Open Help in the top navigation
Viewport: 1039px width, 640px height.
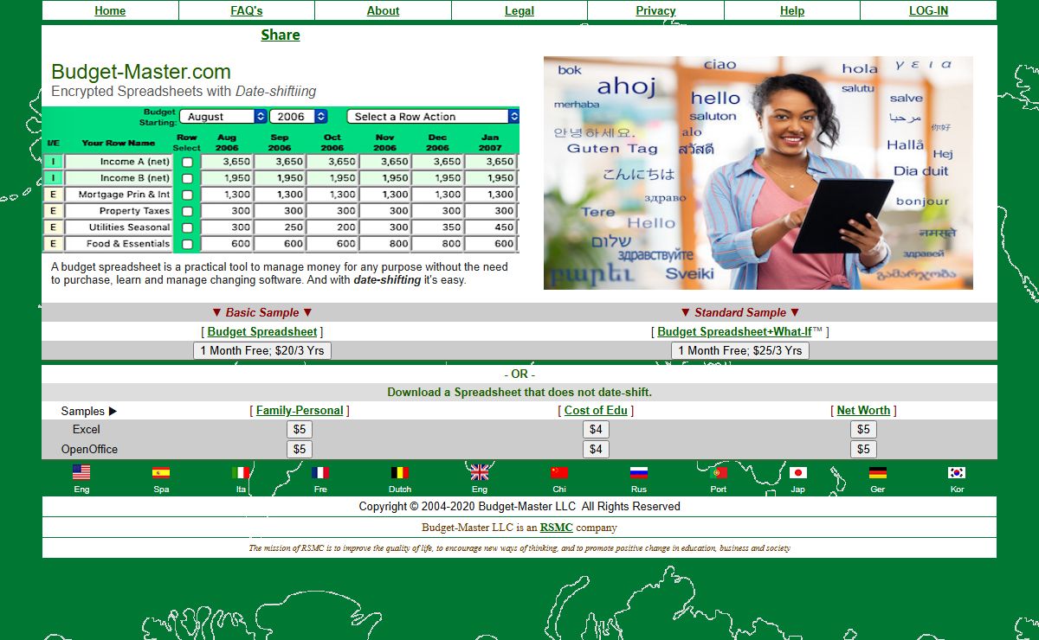pyautogui.click(x=792, y=10)
